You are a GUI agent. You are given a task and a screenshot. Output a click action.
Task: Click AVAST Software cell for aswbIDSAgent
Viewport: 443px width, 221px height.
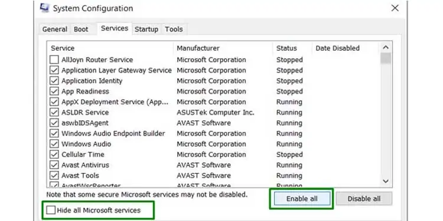tap(204, 123)
